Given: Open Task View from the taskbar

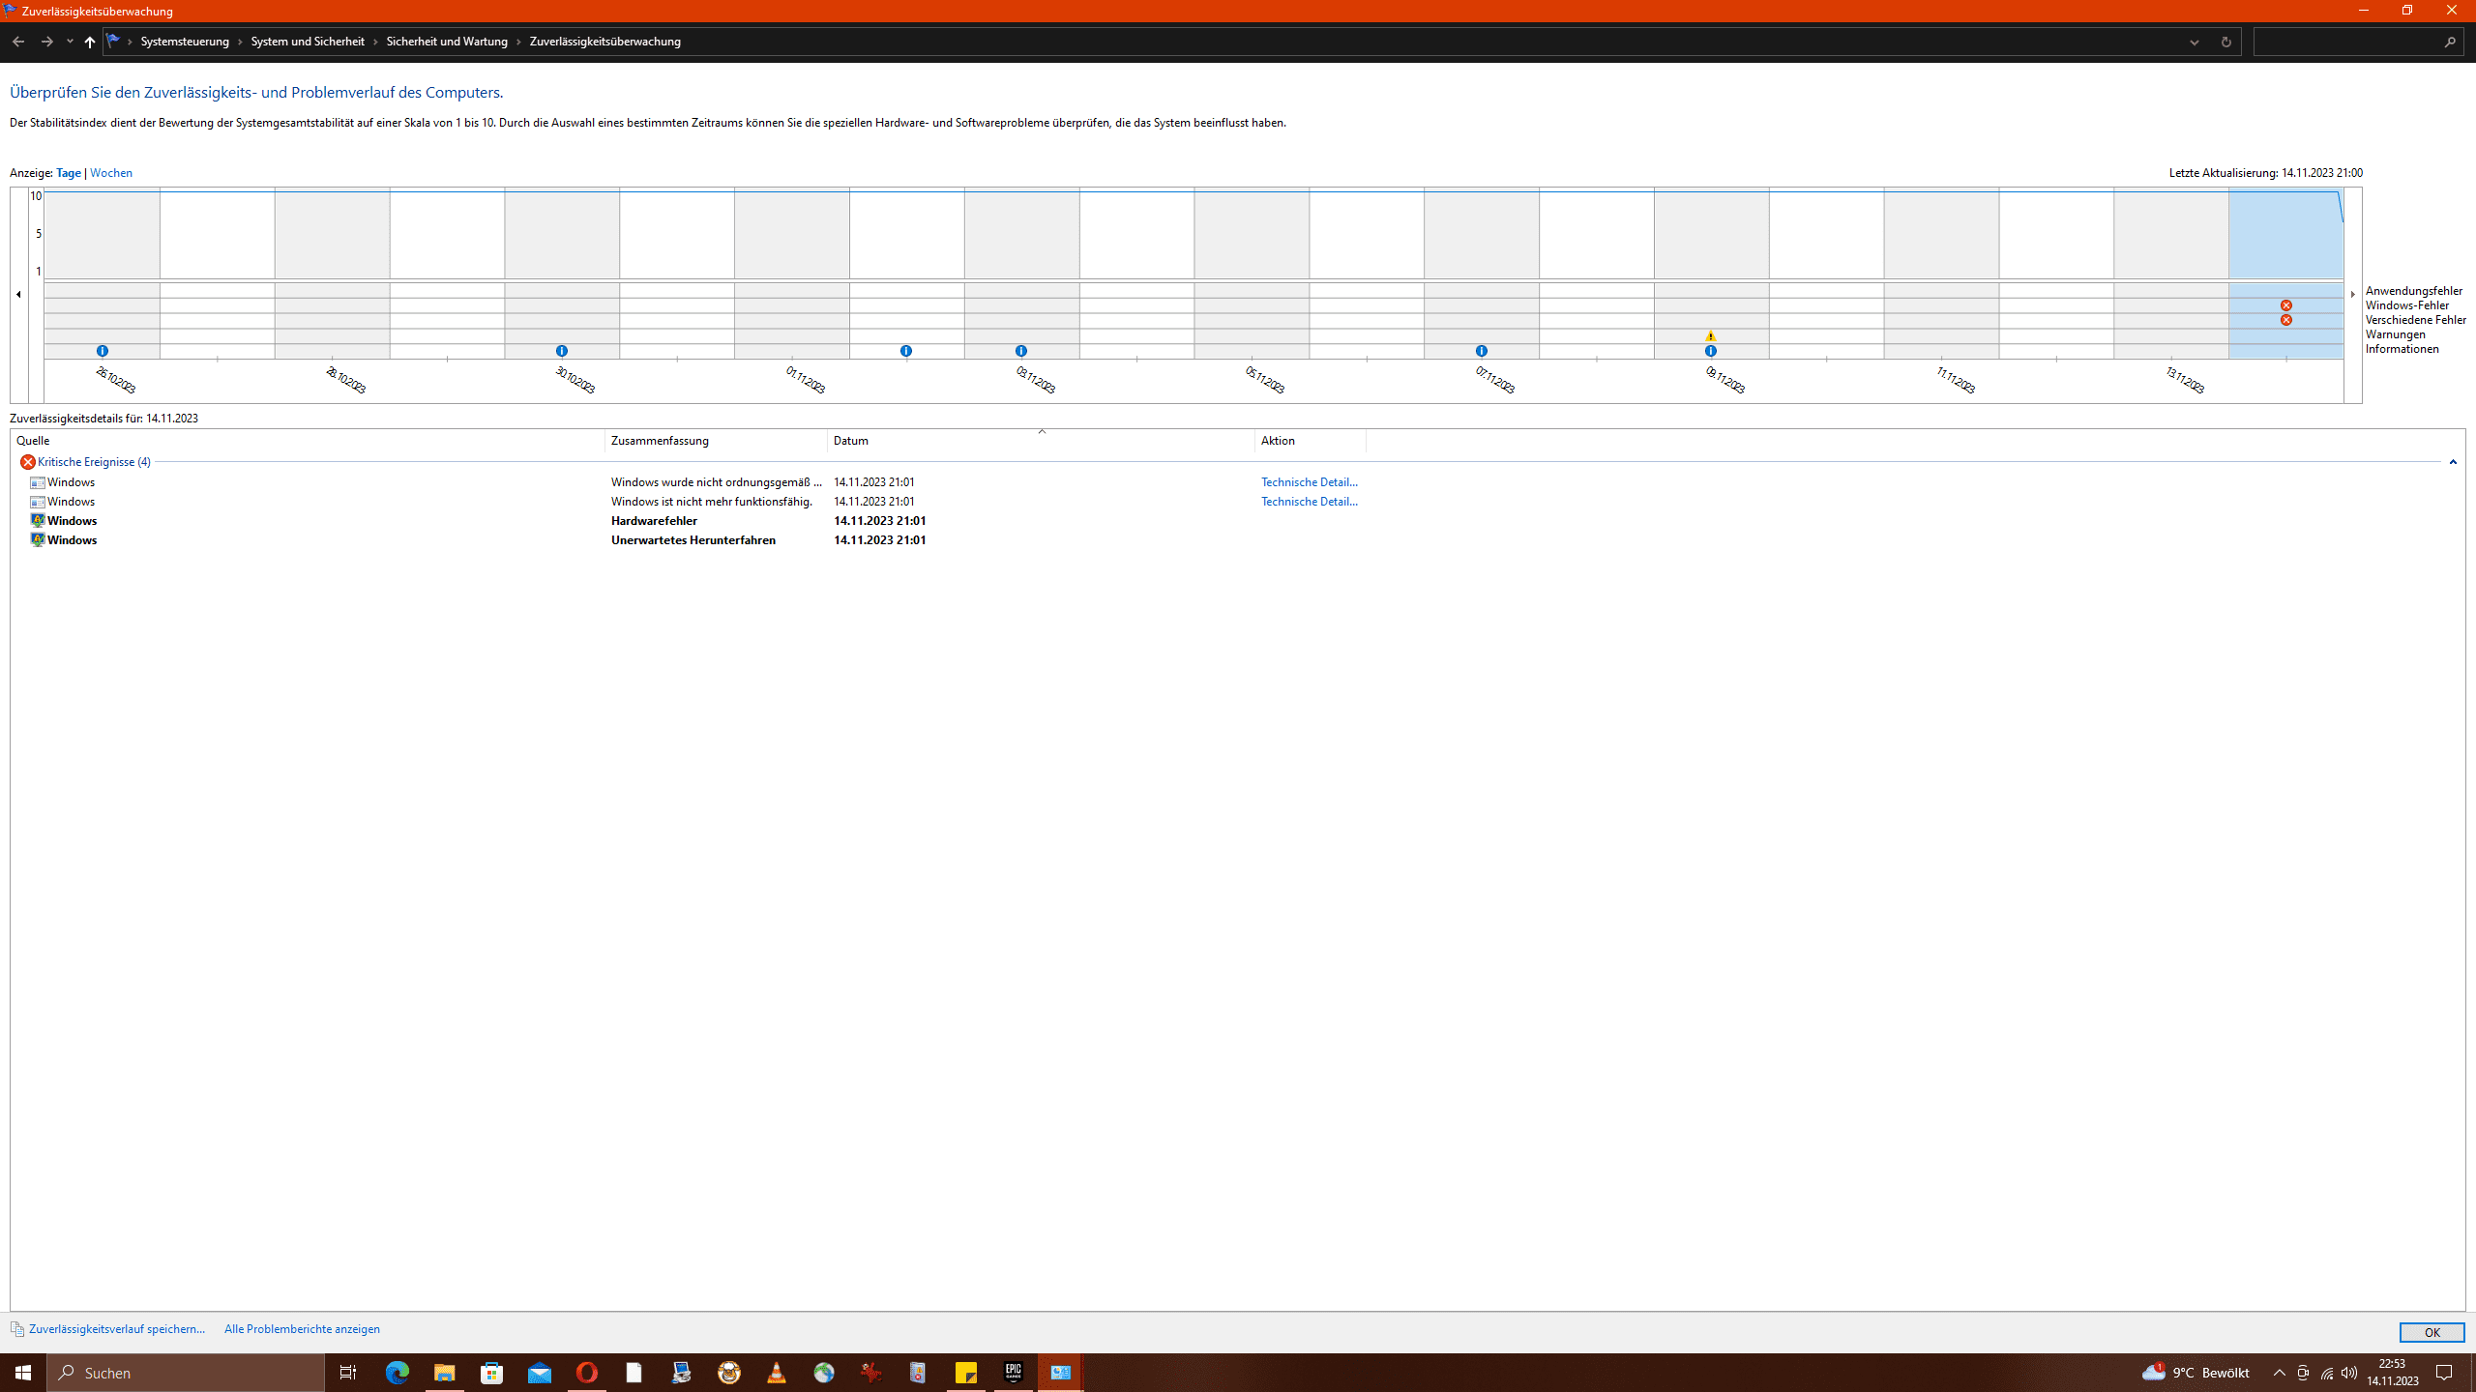Looking at the screenshot, I should click(348, 1373).
